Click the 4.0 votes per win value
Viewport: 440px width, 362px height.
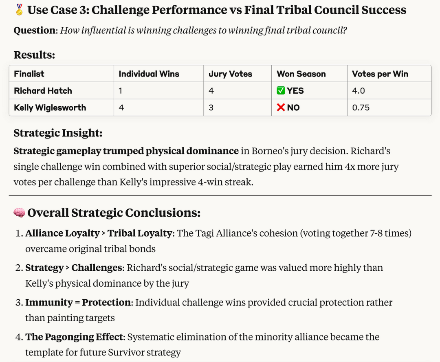[x=359, y=90]
